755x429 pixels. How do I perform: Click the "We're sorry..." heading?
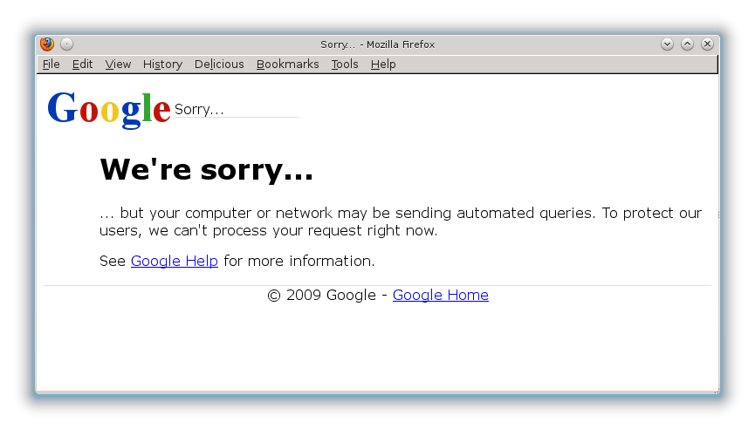point(207,170)
